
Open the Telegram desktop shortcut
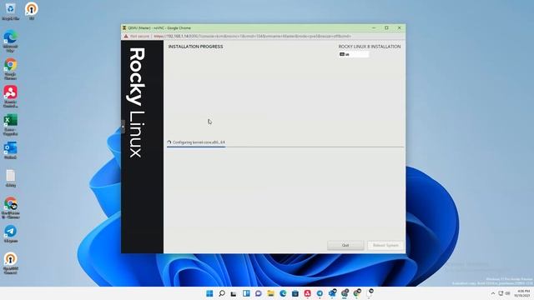(x=11, y=233)
